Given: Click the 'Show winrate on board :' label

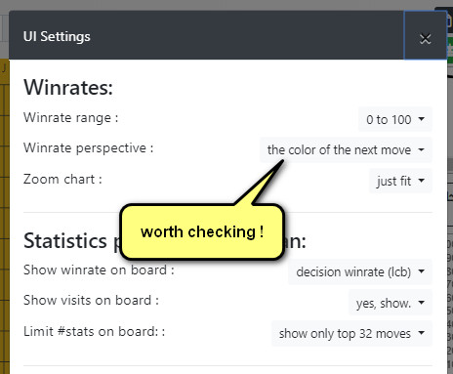Looking at the screenshot, I should (x=99, y=270).
